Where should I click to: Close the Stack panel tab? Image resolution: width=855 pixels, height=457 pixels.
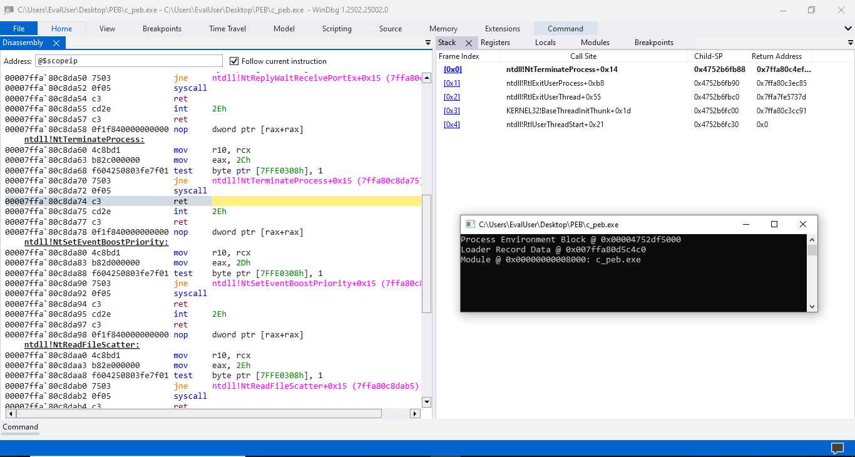pos(469,43)
